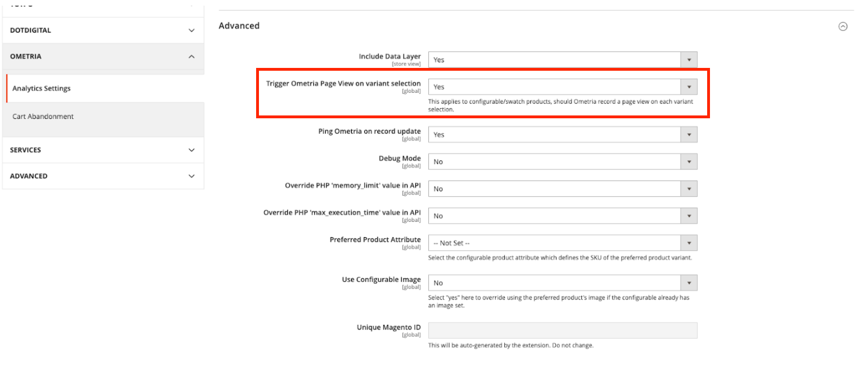
Task: Click the 'Debug Mode' label
Action: click(x=400, y=158)
